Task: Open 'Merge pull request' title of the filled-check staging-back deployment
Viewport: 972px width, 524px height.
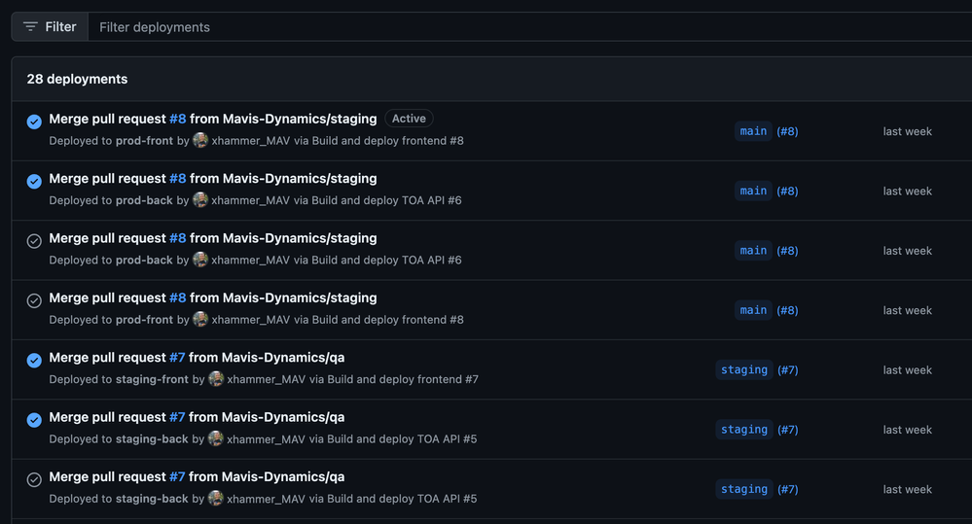Action: click(197, 417)
